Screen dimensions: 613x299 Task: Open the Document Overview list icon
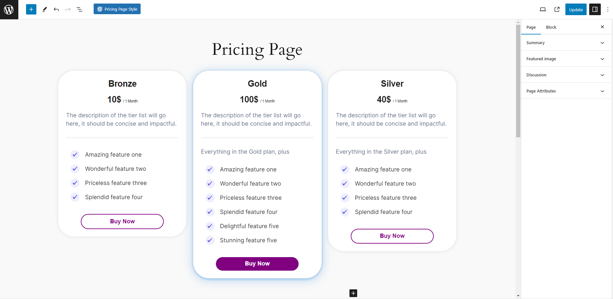[x=79, y=9]
